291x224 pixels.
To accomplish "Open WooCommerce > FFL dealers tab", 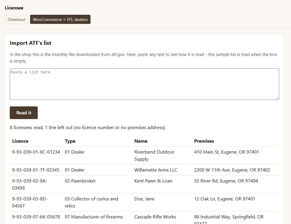I will (x=60, y=19).
